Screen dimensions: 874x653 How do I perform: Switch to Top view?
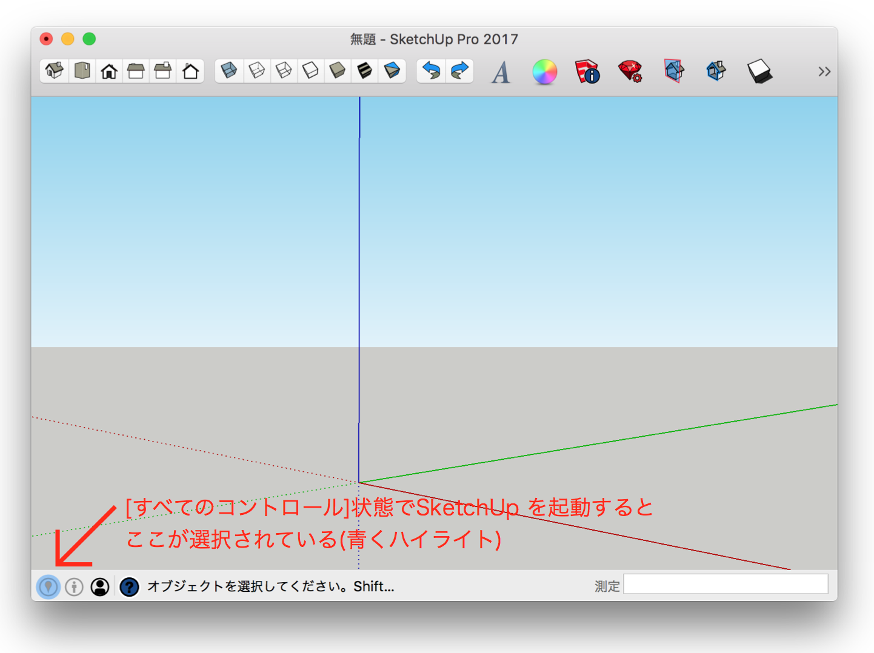82,71
